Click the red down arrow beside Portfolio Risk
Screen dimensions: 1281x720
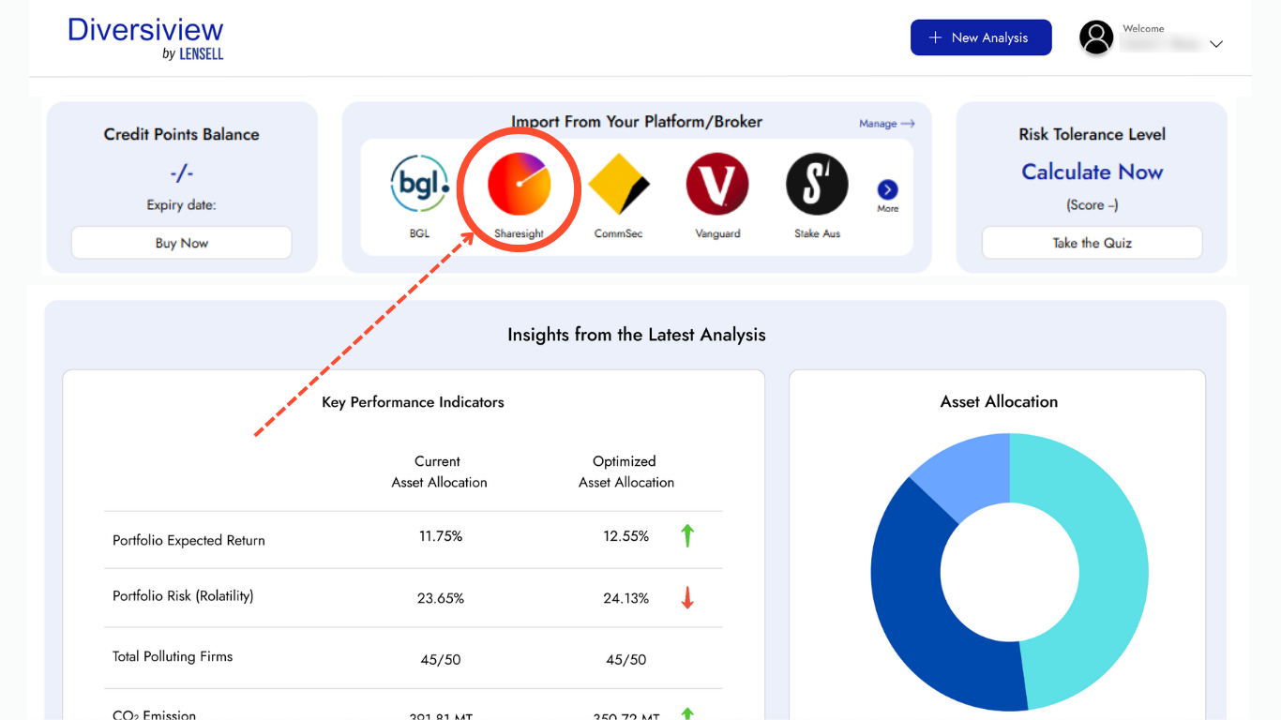pos(687,595)
